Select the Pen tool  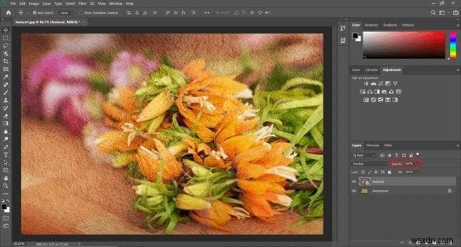click(5, 147)
